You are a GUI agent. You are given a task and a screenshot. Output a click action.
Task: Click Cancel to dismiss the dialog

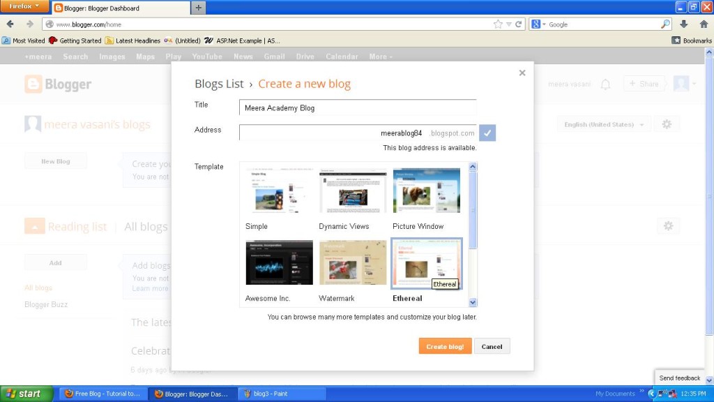pyautogui.click(x=492, y=346)
